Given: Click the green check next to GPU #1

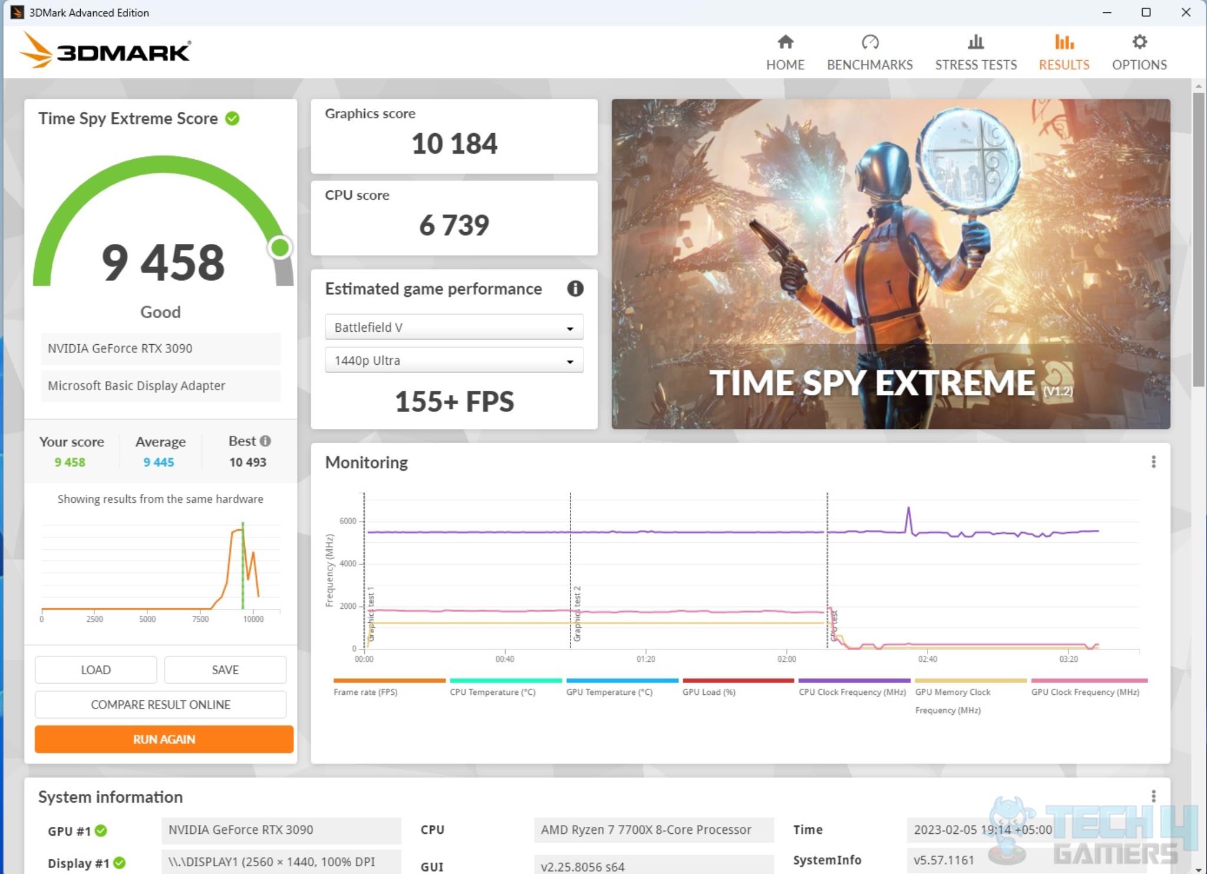Looking at the screenshot, I should coord(101,830).
